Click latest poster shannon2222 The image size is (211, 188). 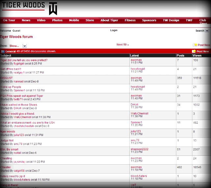(x=139, y=149)
